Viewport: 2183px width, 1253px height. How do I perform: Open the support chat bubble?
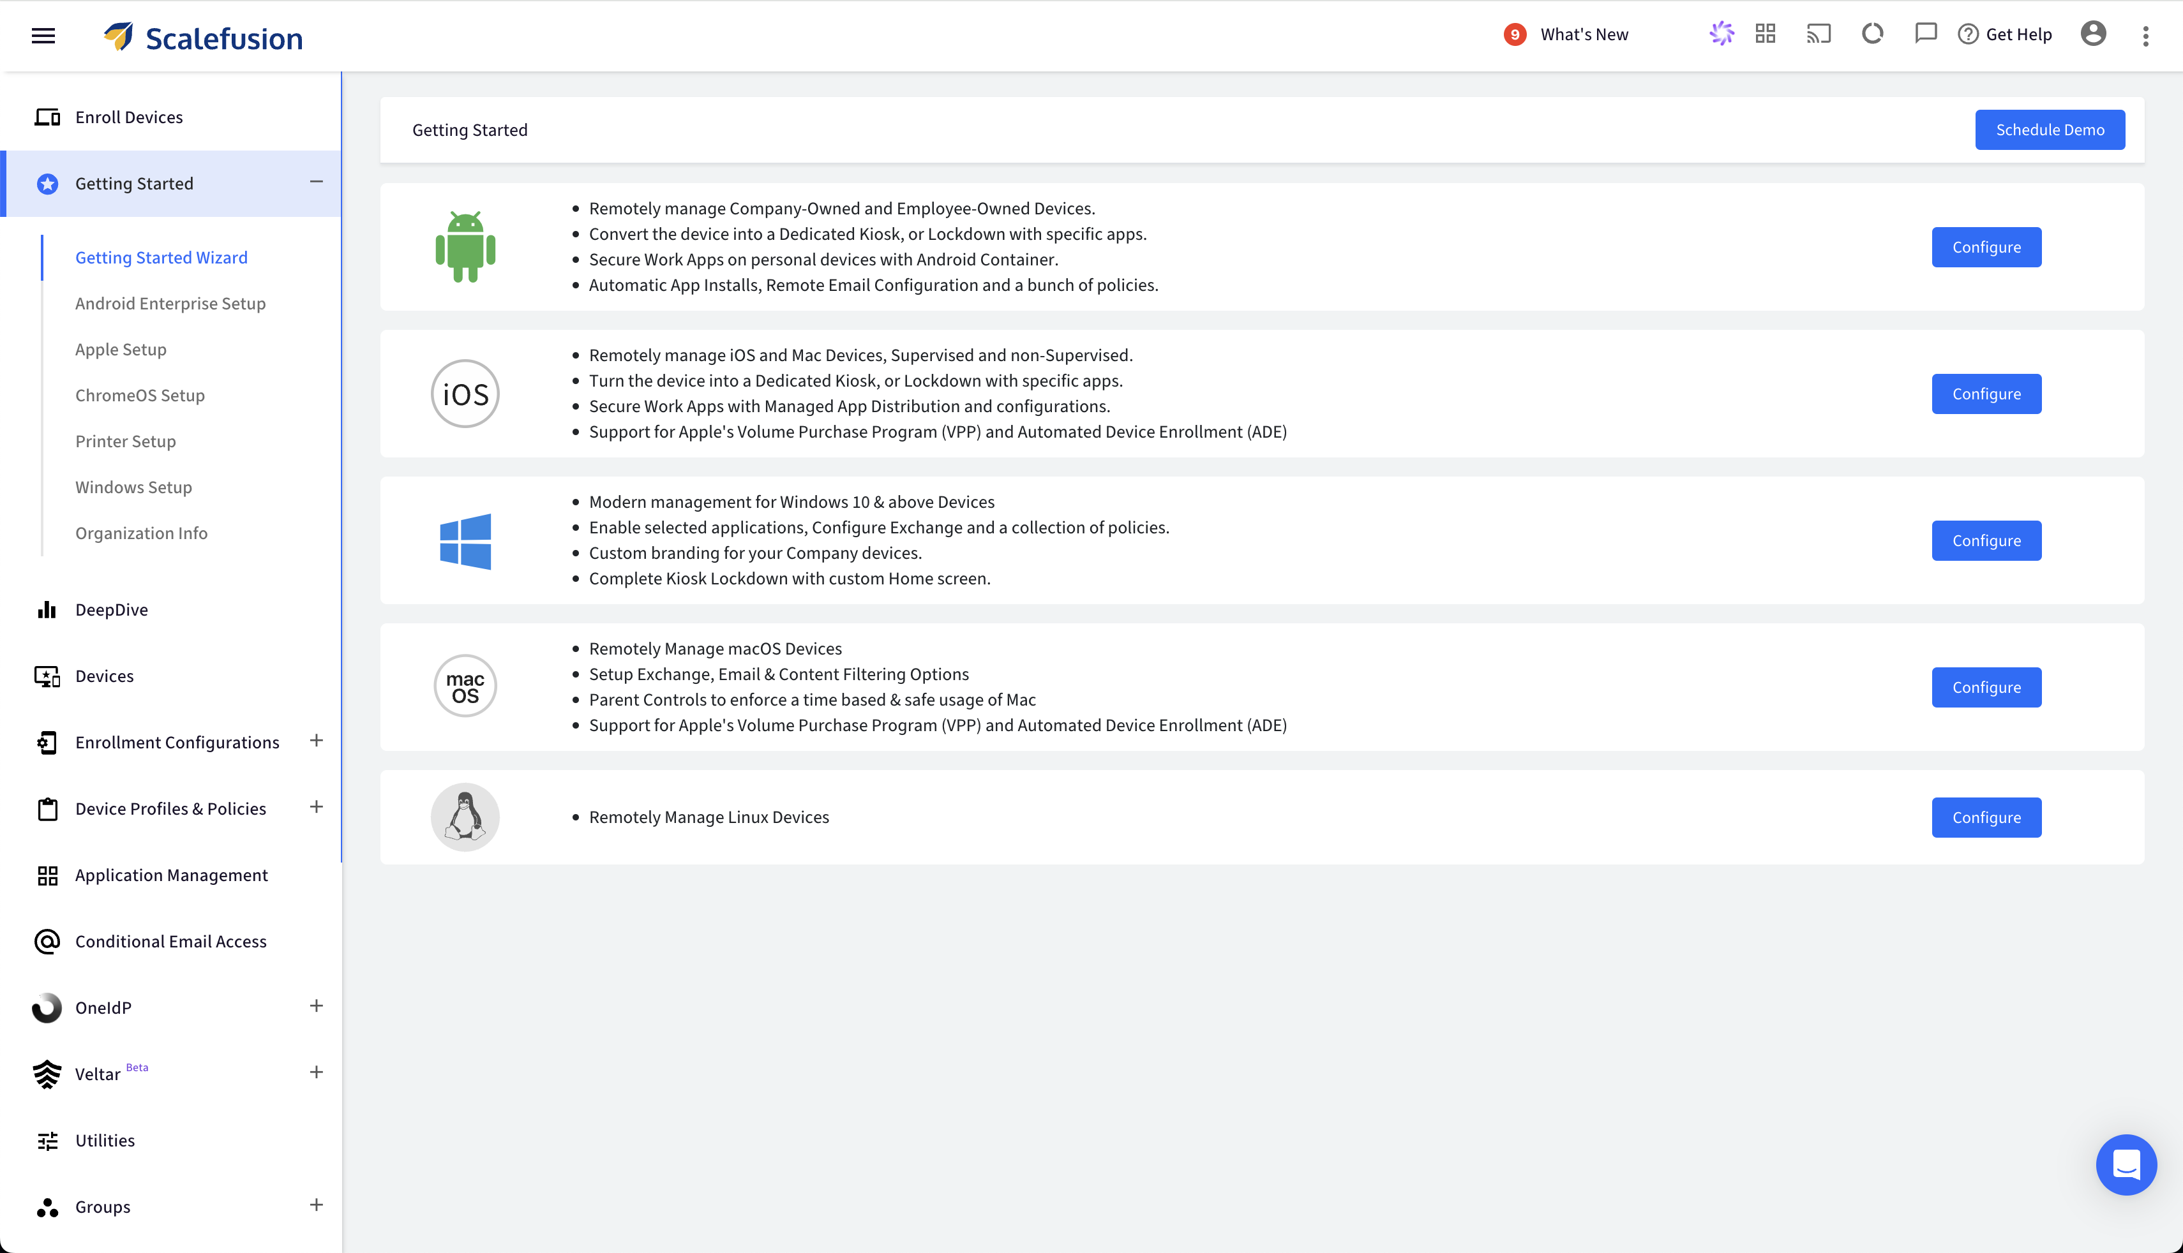(2126, 1164)
